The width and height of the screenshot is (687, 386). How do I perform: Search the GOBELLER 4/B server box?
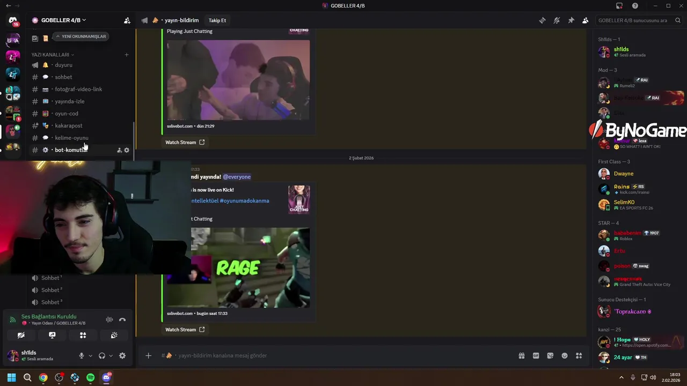click(638, 20)
